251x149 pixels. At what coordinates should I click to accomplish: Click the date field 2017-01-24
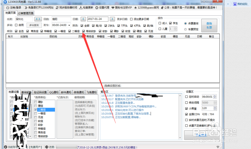pos(98,19)
